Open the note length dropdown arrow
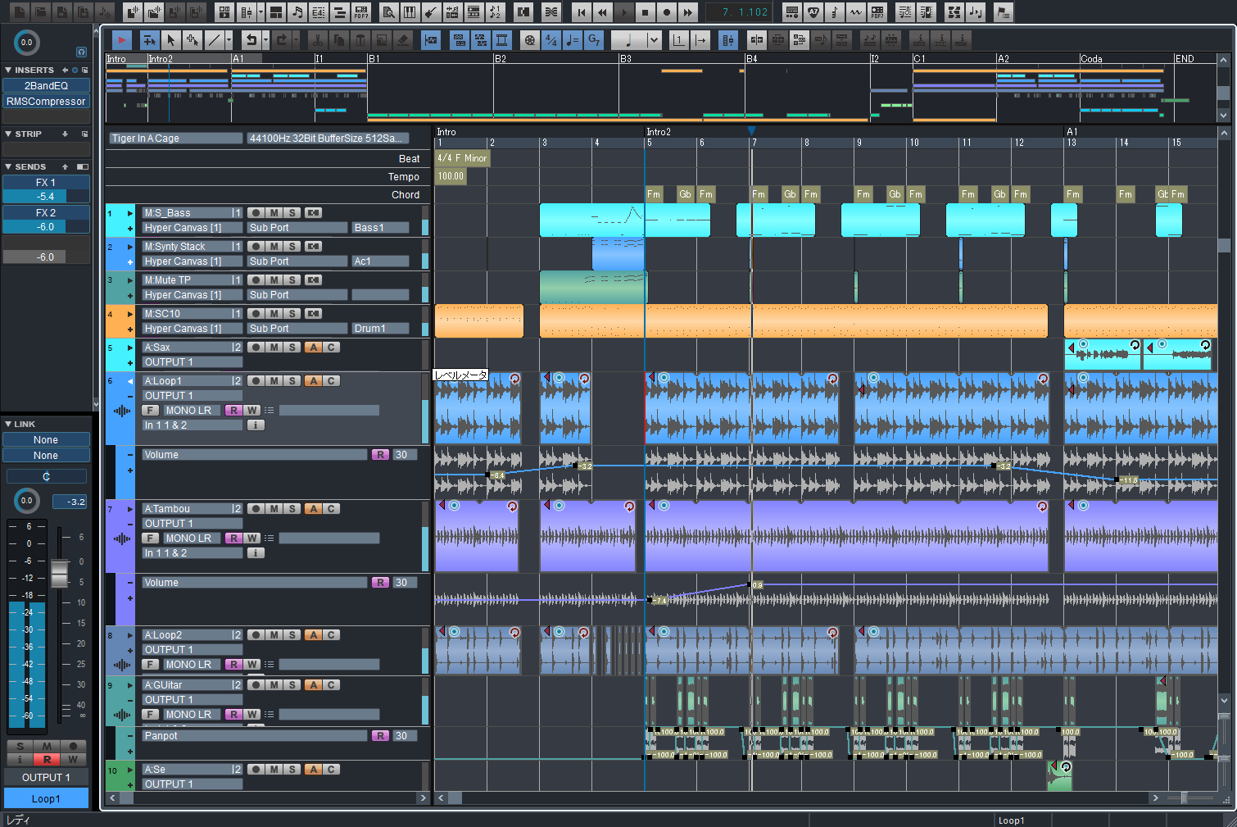Screen dimensions: 1237x827 (x=653, y=39)
